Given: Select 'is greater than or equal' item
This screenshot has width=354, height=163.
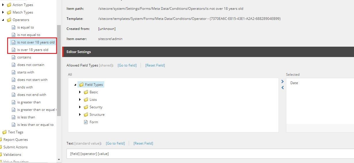Looking at the screenshot, I should pos(36,110).
